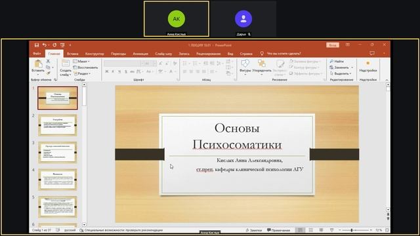Create a new slide via Создать слайд
The height and width of the screenshot is (236, 420).
coord(66,68)
